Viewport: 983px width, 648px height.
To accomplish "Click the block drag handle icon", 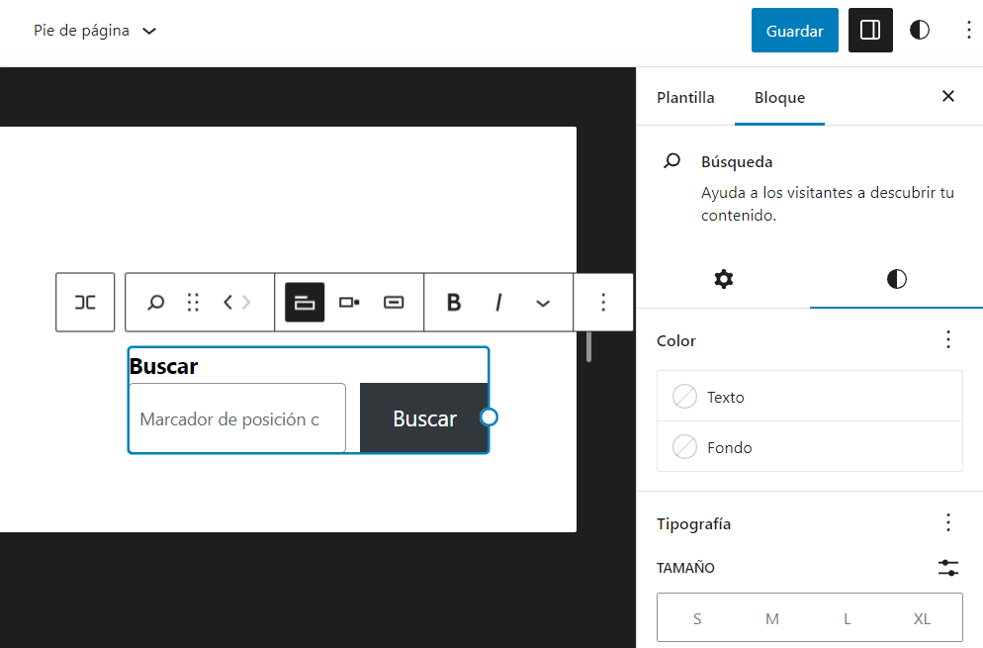I will [193, 303].
